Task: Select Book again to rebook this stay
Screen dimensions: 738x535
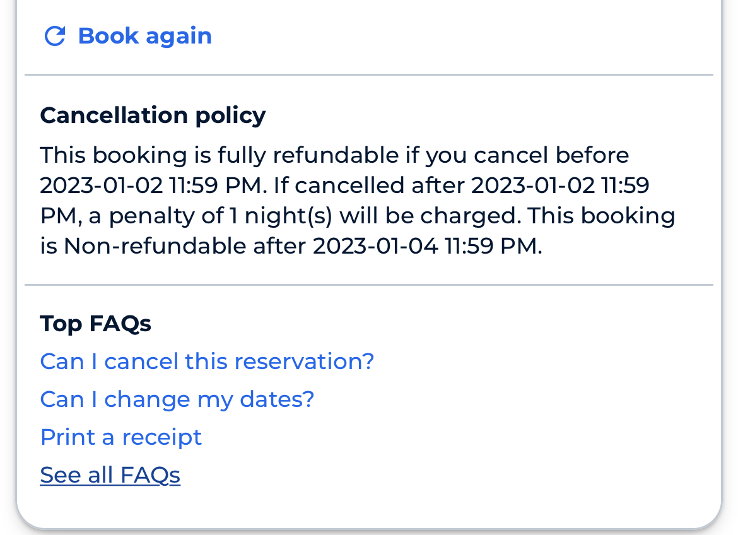Action: pyautogui.click(x=144, y=36)
